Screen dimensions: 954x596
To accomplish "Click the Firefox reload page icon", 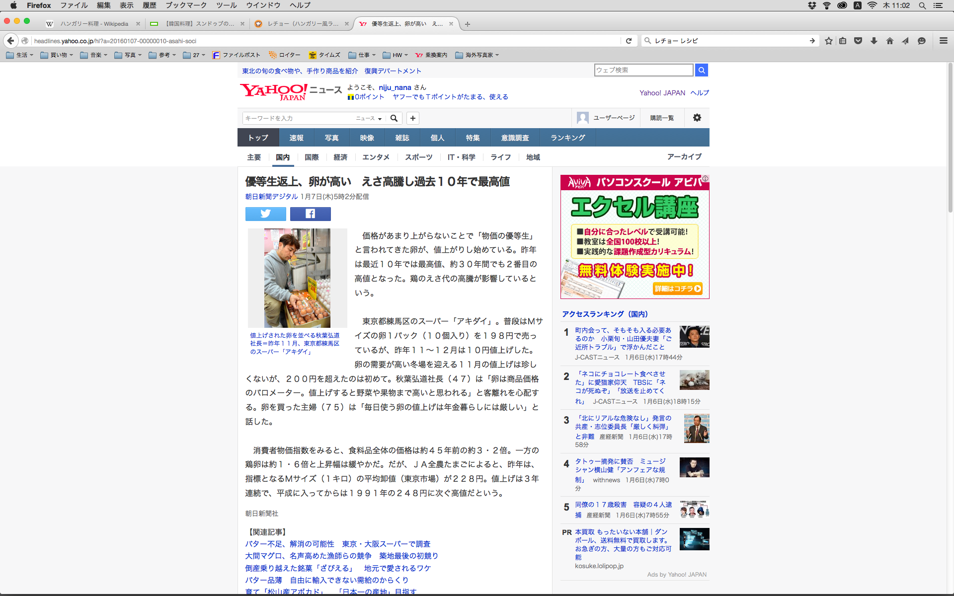I will tap(629, 41).
